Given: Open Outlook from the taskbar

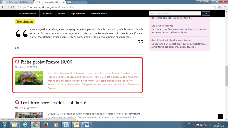Looking at the screenshot, I should [x=77, y=125].
